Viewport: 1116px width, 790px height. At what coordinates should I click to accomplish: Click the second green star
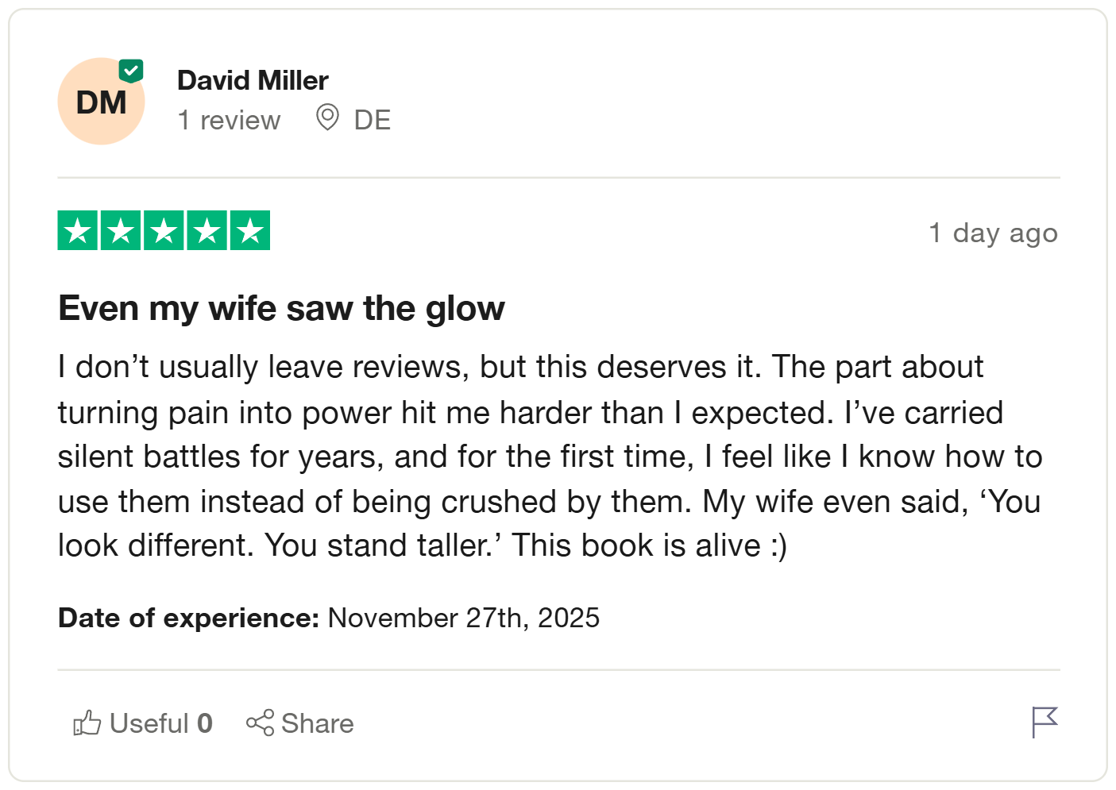point(121,231)
